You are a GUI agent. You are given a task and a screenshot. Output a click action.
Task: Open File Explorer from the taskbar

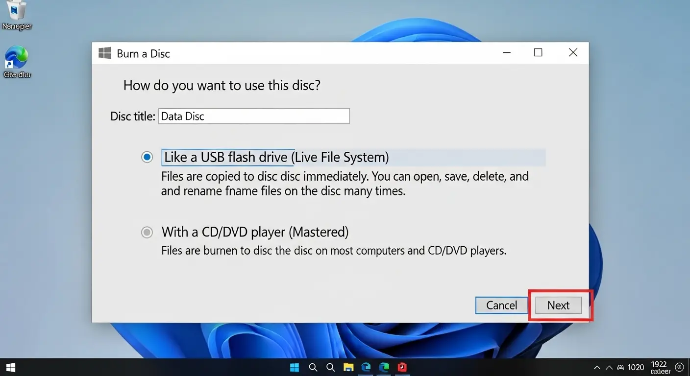(x=348, y=367)
